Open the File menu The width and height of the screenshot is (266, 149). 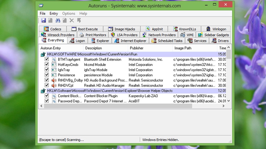point(42,13)
